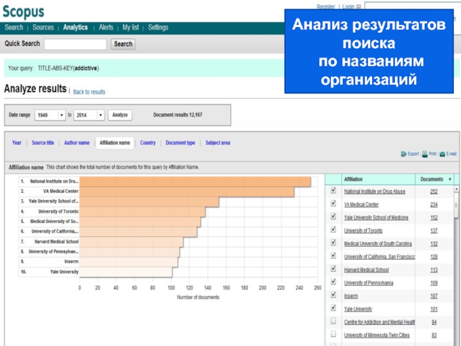The image size is (461, 346).
Task: Check Centre for Addiction and Mental Health box
Action: 333,321
